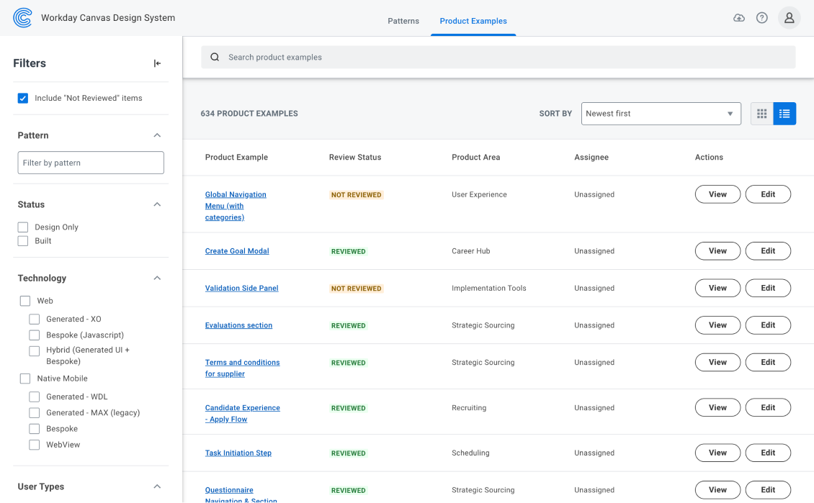Click Edit for Validation Side Panel
The width and height of the screenshot is (814, 503).
(768, 288)
